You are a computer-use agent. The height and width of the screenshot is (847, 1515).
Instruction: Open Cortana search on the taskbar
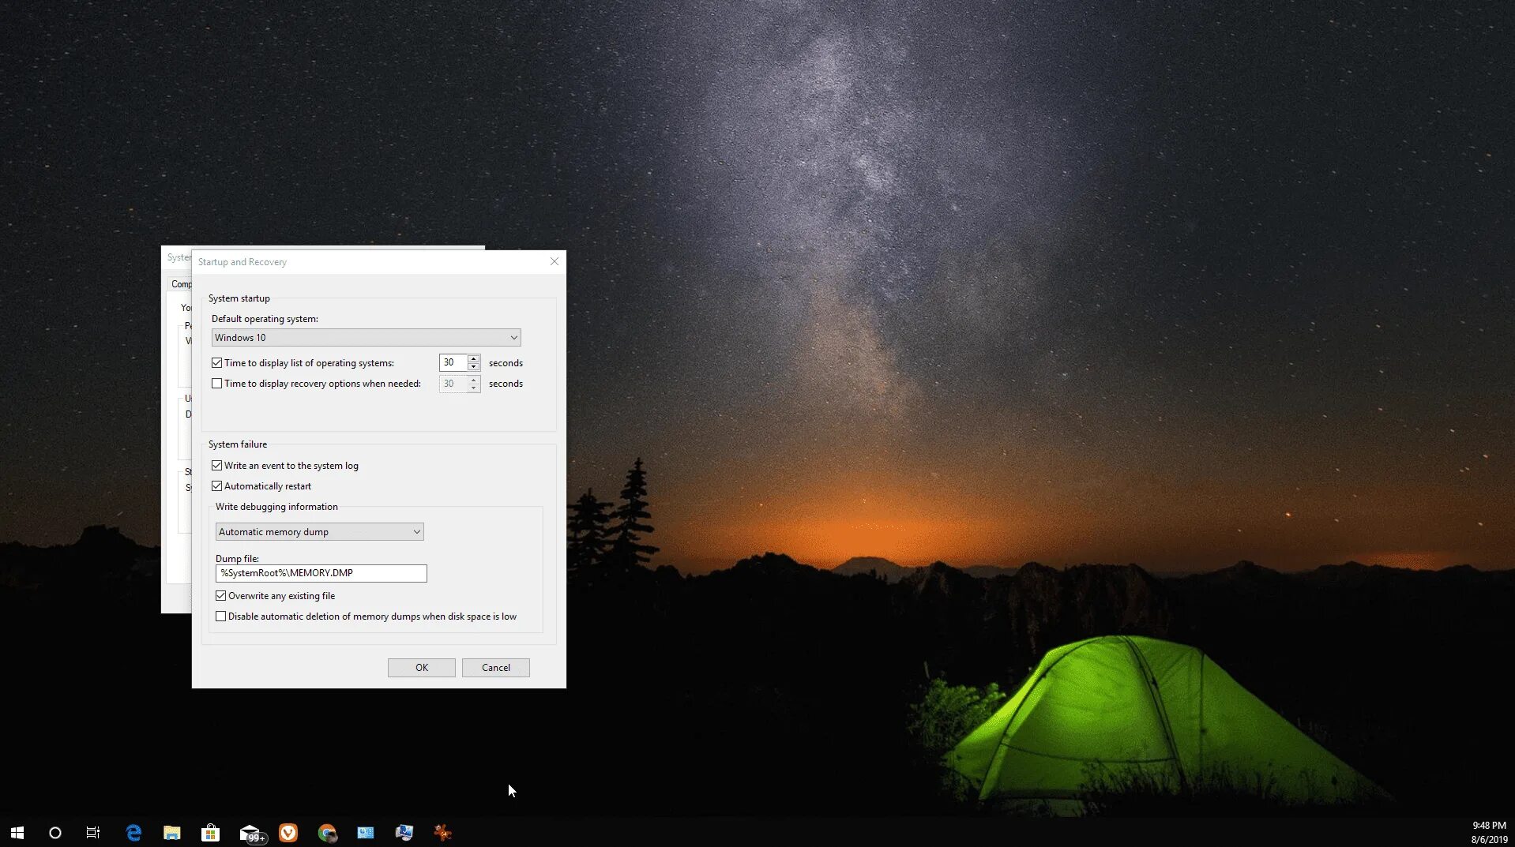click(55, 832)
